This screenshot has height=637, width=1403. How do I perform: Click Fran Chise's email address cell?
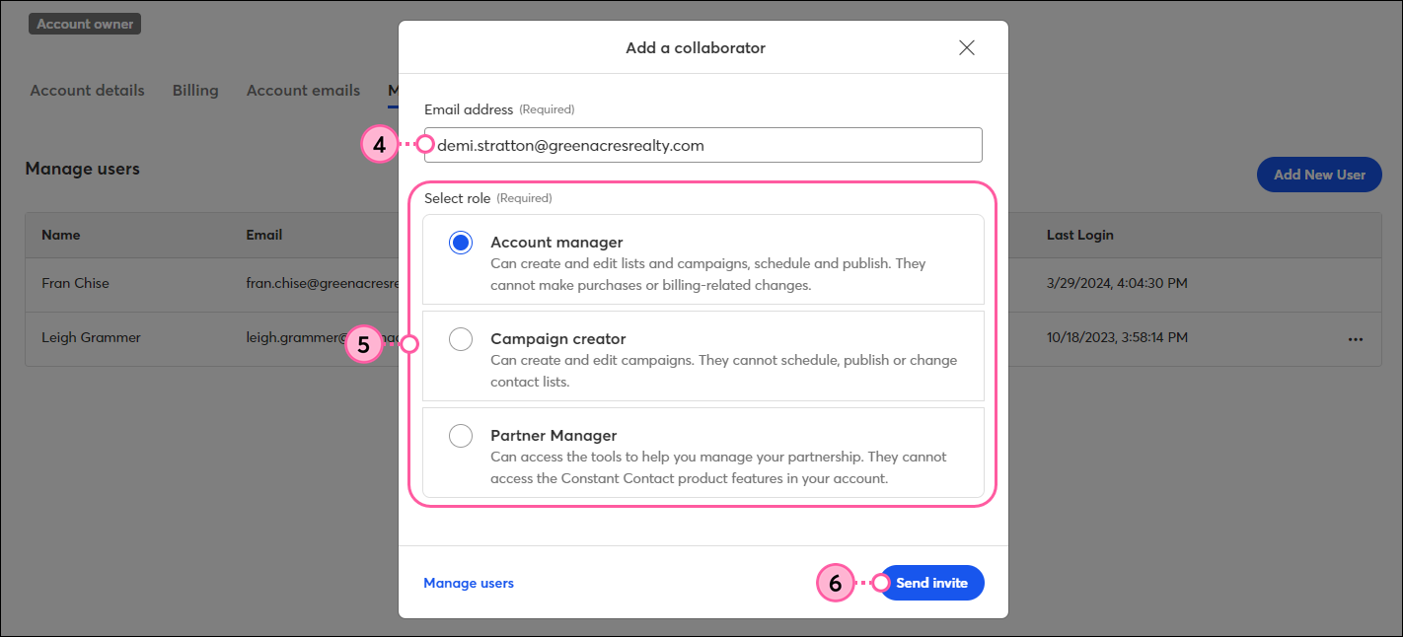pyautogui.click(x=323, y=283)
